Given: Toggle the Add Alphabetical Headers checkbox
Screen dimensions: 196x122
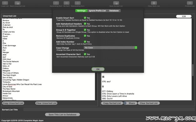Looking at the screenshot, I should (85, 24).
